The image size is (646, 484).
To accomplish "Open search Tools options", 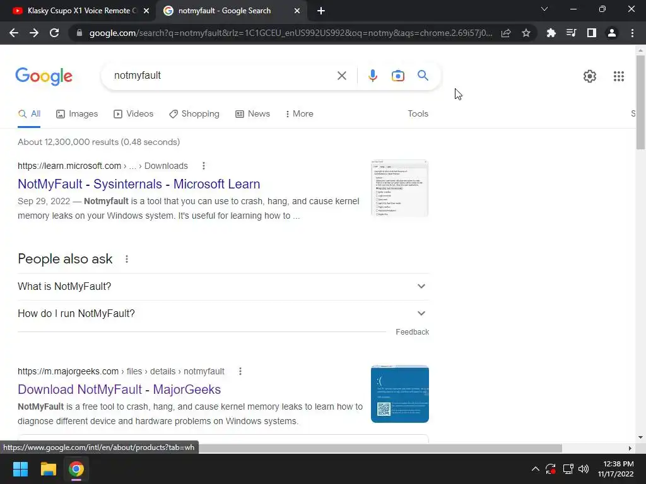I will (x=418, y=114).
